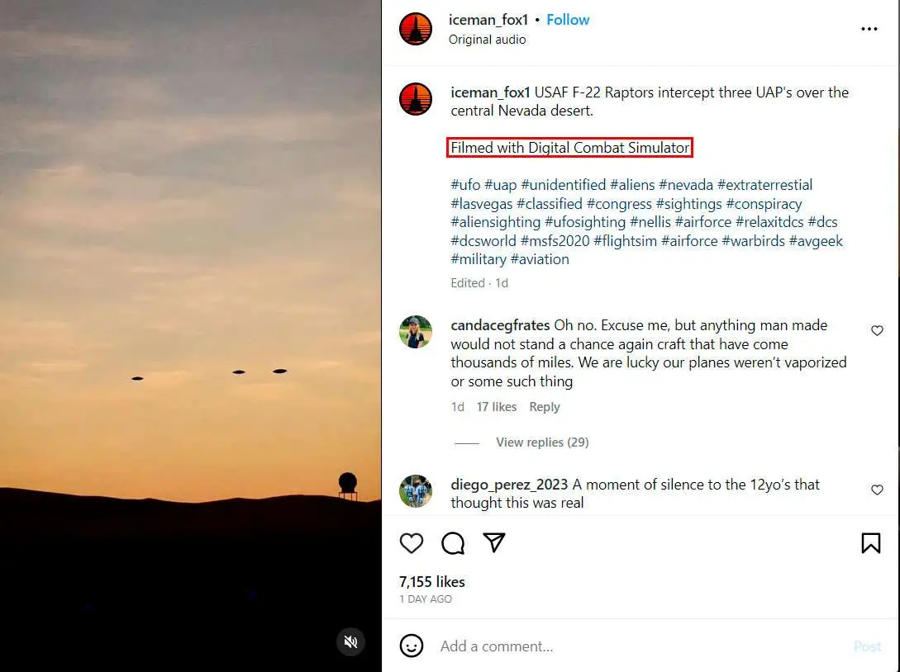Save post with bookmark icon

click(x=870, y=542)
